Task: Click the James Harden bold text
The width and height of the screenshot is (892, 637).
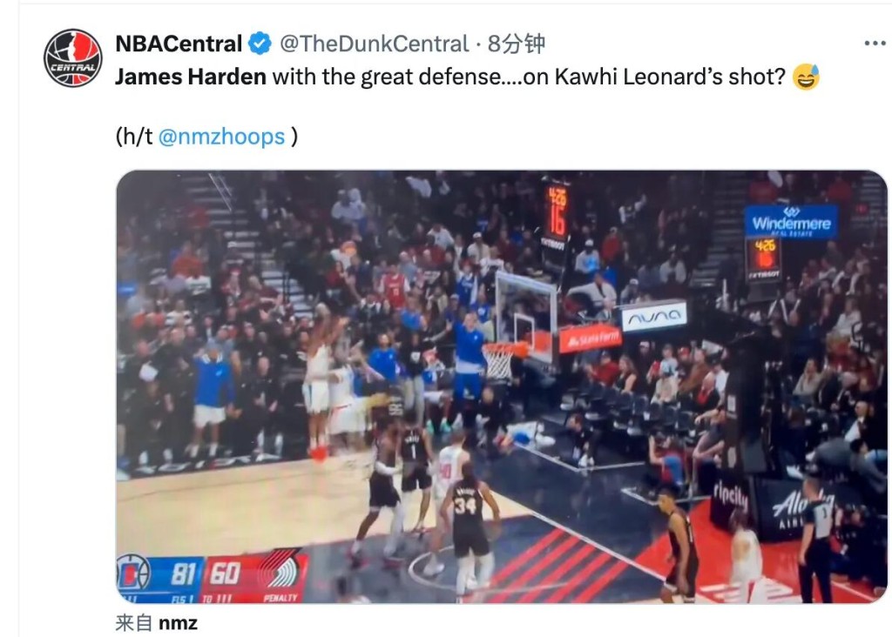Action: pos(191,77)
